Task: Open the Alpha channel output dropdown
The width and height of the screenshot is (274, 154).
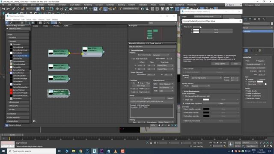Action: click(x=166, y=84)
